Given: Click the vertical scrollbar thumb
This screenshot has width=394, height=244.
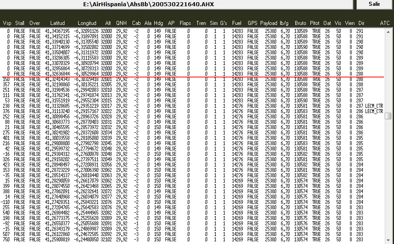Looking at the screenshot, I should pos(388,114).
